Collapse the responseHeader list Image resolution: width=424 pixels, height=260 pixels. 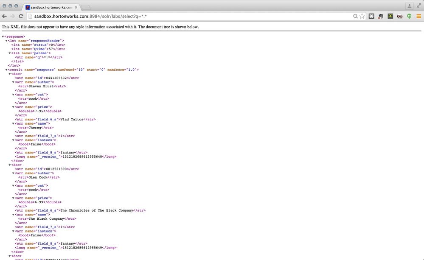(x=6, y=40)
